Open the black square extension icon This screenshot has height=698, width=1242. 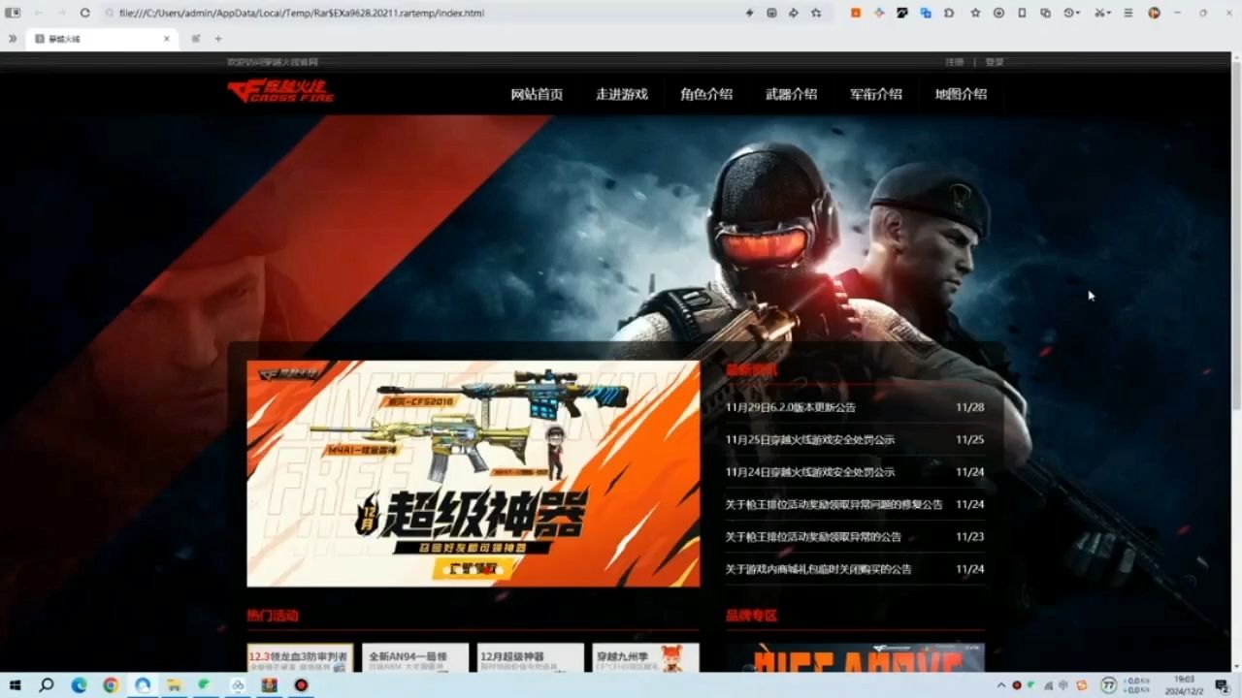coord(902,13)
